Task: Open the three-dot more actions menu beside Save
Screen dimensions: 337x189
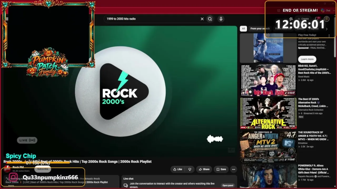Action: point(234,169)
